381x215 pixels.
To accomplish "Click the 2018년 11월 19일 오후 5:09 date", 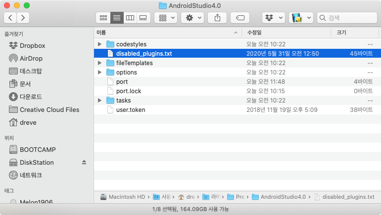I will tap(282, 109).
